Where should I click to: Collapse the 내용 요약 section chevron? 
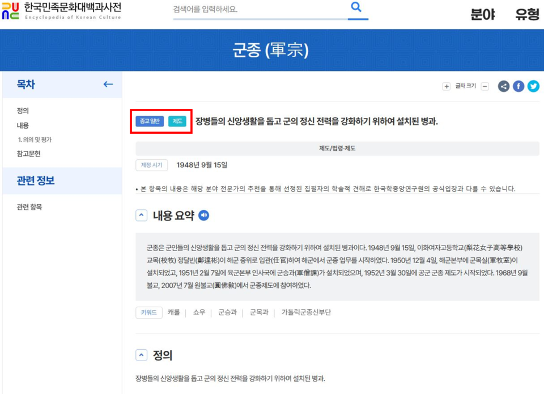pyautogui.click(x=141, y=214)
